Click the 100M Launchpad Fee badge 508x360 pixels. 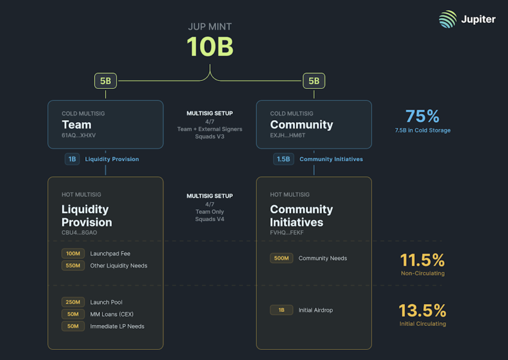click(x=73, y=254)
